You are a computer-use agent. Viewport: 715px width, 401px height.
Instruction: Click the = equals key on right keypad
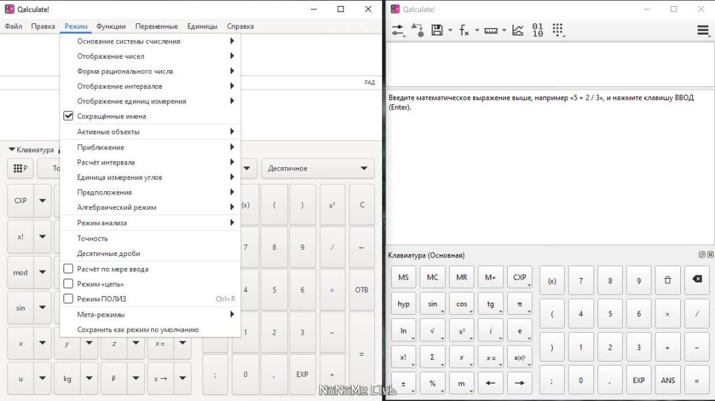[697, 380]
